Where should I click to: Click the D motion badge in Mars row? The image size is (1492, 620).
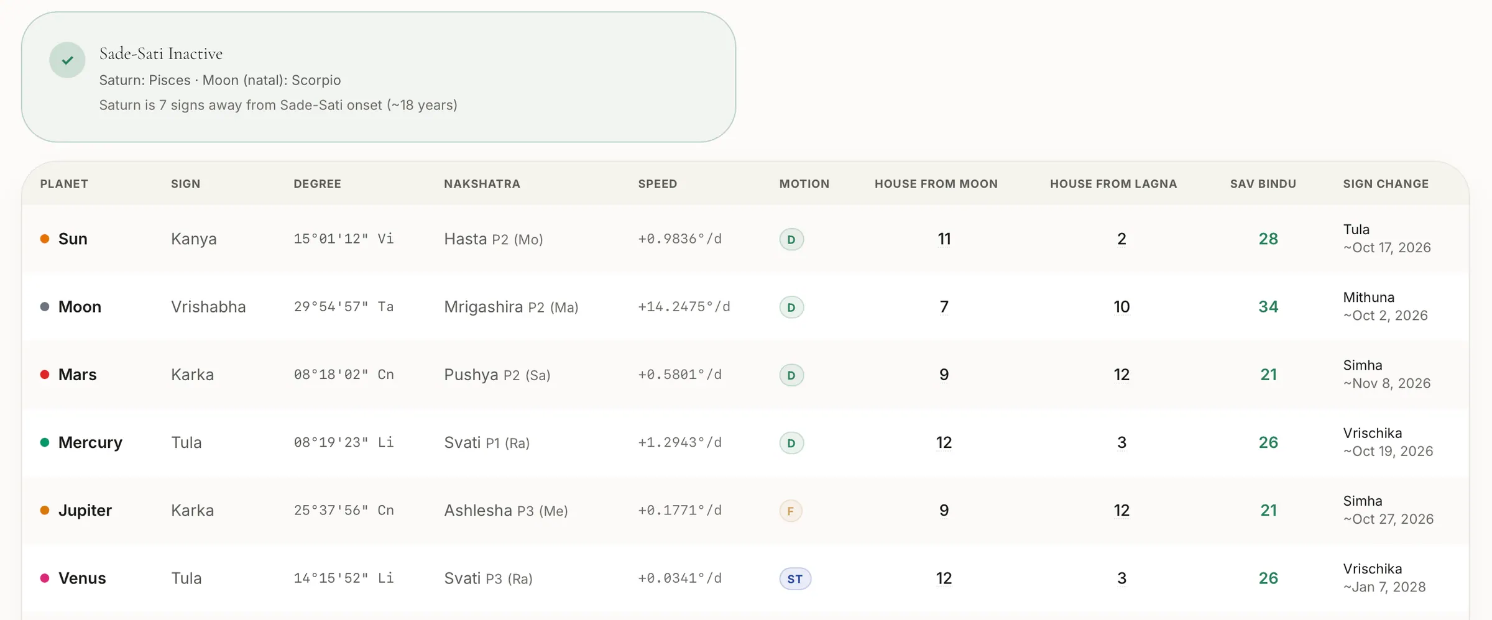coord(791,375)
